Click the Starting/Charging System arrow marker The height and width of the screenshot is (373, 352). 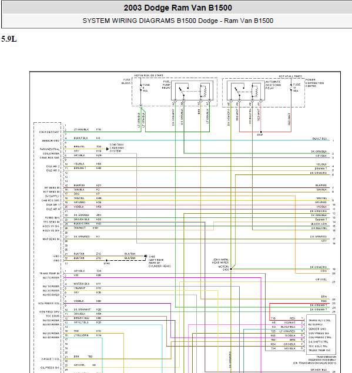[108, 149]
